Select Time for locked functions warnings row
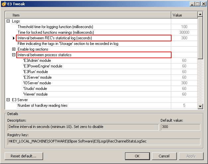The image size is (208, 164). (x=56, y=32)
